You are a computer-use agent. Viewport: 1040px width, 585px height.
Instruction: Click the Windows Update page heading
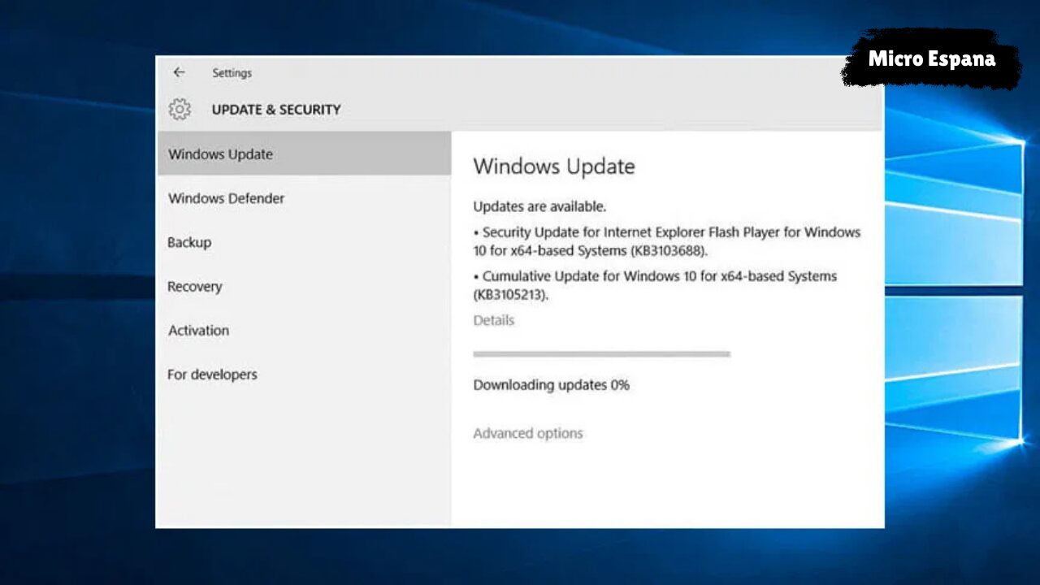[554, 167]
